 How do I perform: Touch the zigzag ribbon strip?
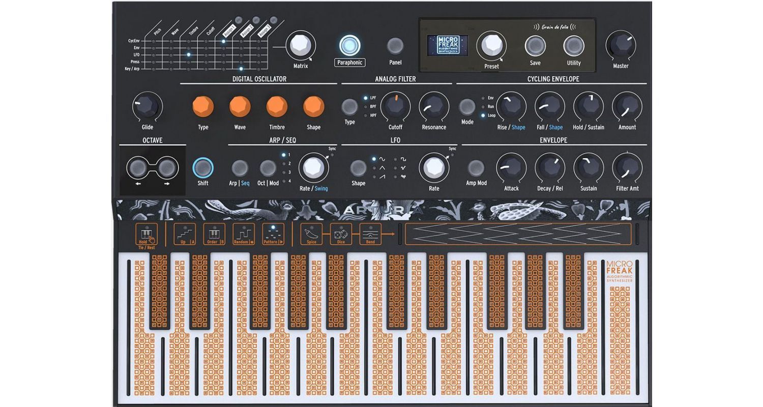click(518, 234)
